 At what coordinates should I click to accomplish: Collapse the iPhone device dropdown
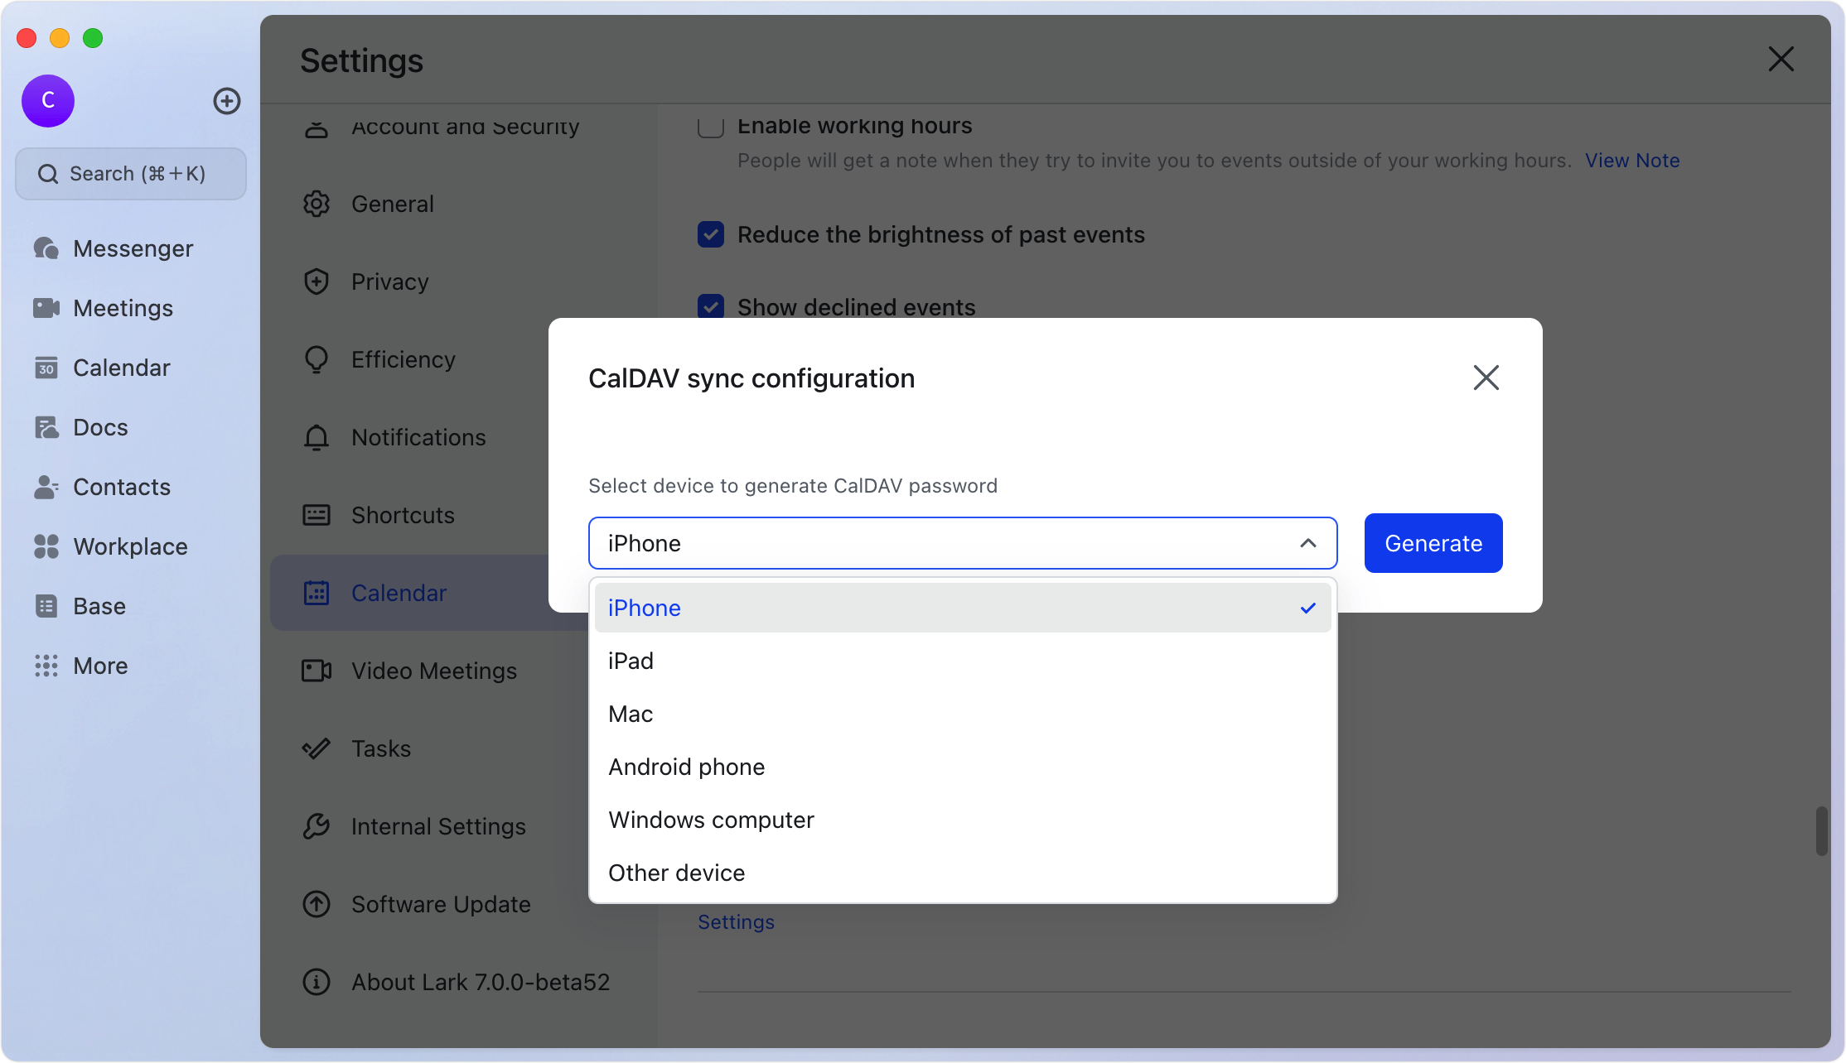[1307, 543]
